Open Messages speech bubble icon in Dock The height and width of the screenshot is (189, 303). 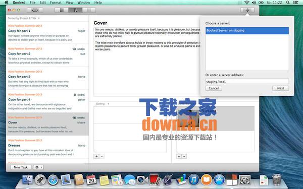pyautogui.click(x=129, y=180)
